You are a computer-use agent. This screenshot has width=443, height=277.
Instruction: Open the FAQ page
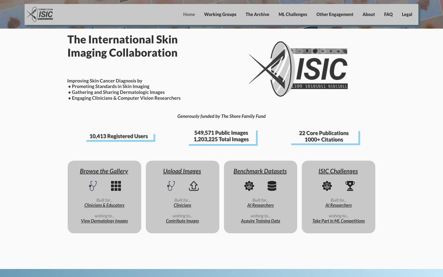(x=388, y=14)
